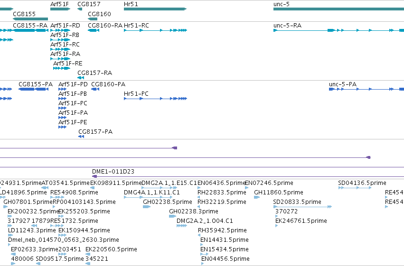Click the EK255203.5prime EST label

click(x=84, y=211)
